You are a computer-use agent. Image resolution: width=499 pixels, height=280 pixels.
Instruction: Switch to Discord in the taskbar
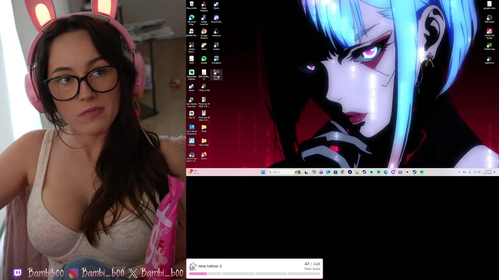pyautogui.click(x=393, y=172)
